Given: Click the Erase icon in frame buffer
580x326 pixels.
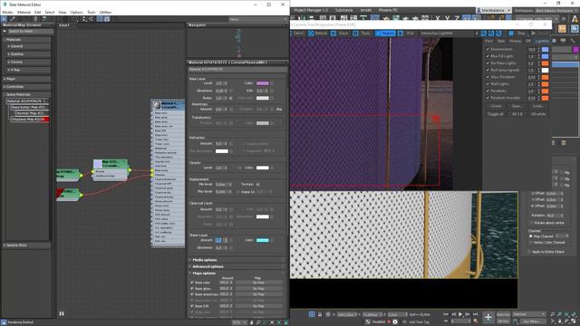Looking at the screenshot, I should (333, 34).
